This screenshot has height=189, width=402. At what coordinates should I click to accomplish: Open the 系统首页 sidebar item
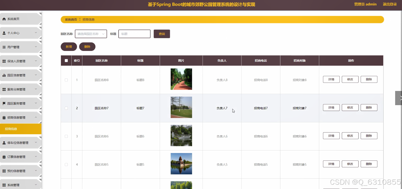(x=20, y=19)
